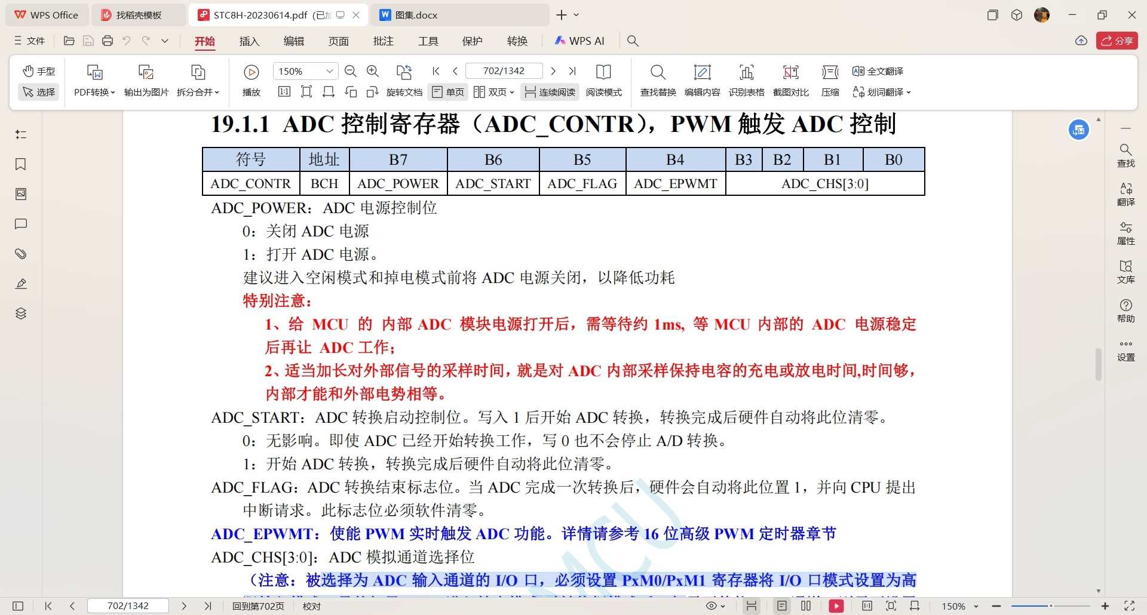The height and width of the screenshot is (615, 1147).
Task: Toggle 连续阅读 continuous reading
Action: pos(550,92)
